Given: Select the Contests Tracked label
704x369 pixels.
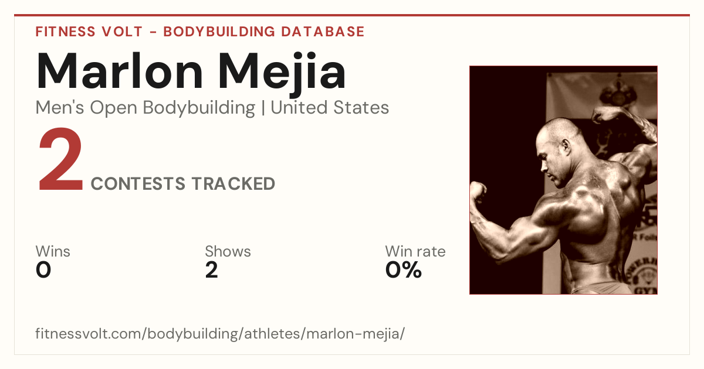Looking at the screenshot, I should 183,184.
